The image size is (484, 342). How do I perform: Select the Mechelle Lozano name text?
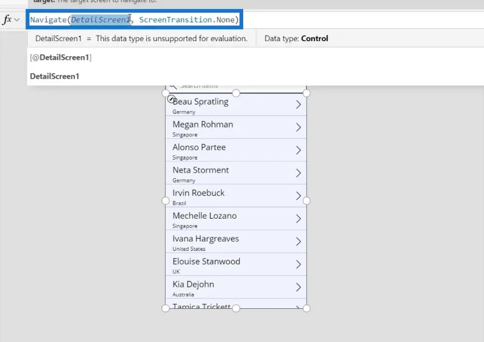pyautogui.click(x=204, y=216)
